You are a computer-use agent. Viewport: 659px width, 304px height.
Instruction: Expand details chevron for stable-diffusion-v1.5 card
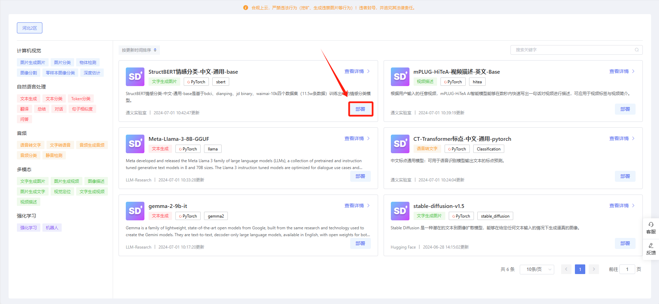pos(633,206)
